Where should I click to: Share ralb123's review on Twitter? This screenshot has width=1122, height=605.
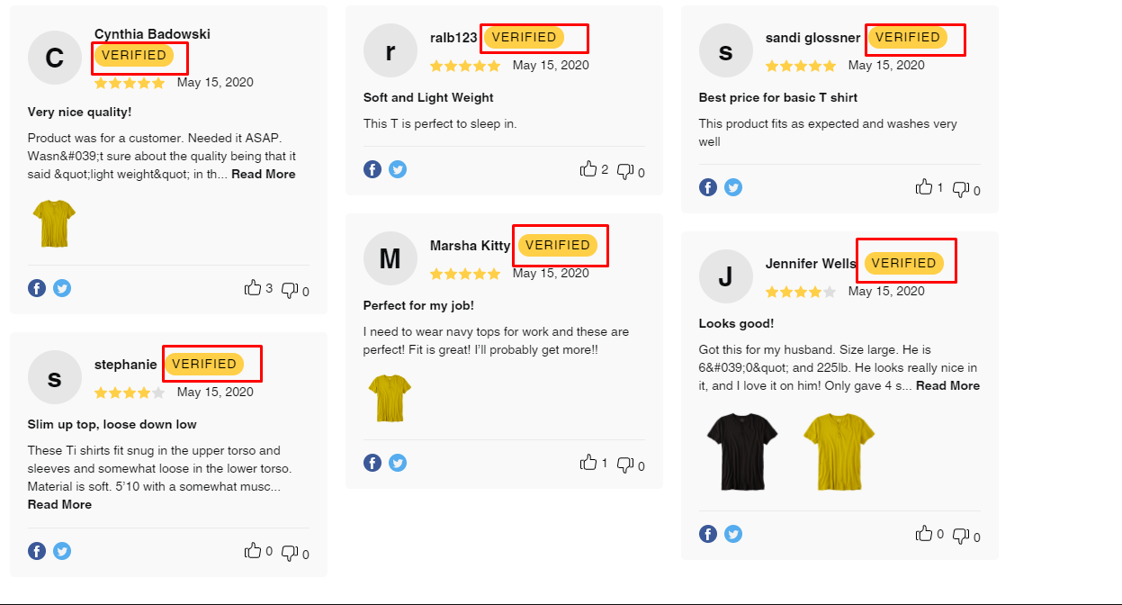coord(397,168)
